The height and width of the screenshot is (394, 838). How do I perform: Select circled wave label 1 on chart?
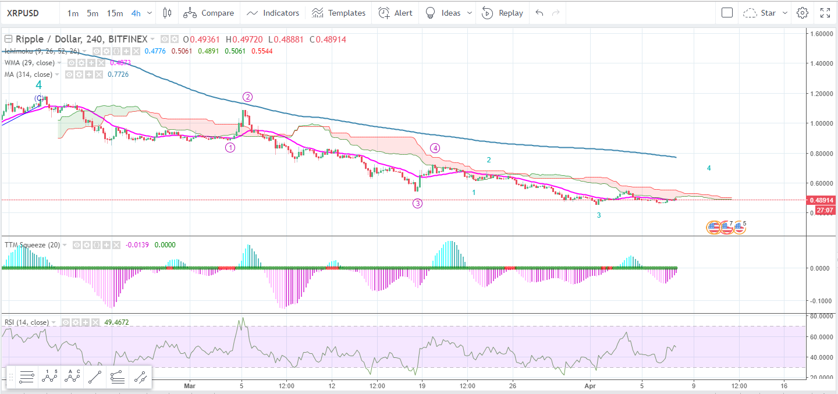[230, 148]
